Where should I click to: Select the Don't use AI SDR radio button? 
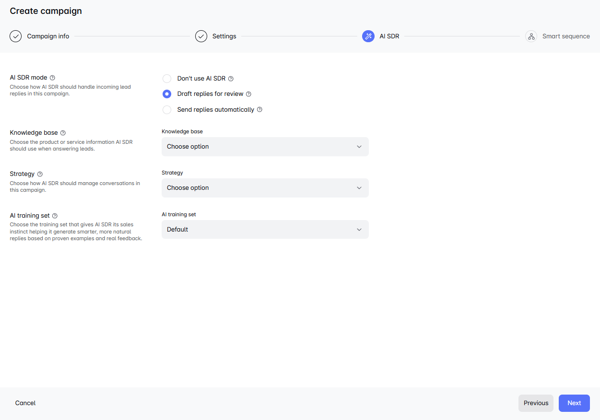pyautogui.click(x=167, y=79)
